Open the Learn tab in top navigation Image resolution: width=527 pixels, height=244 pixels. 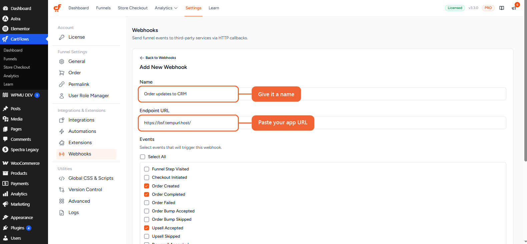[214, 8]
